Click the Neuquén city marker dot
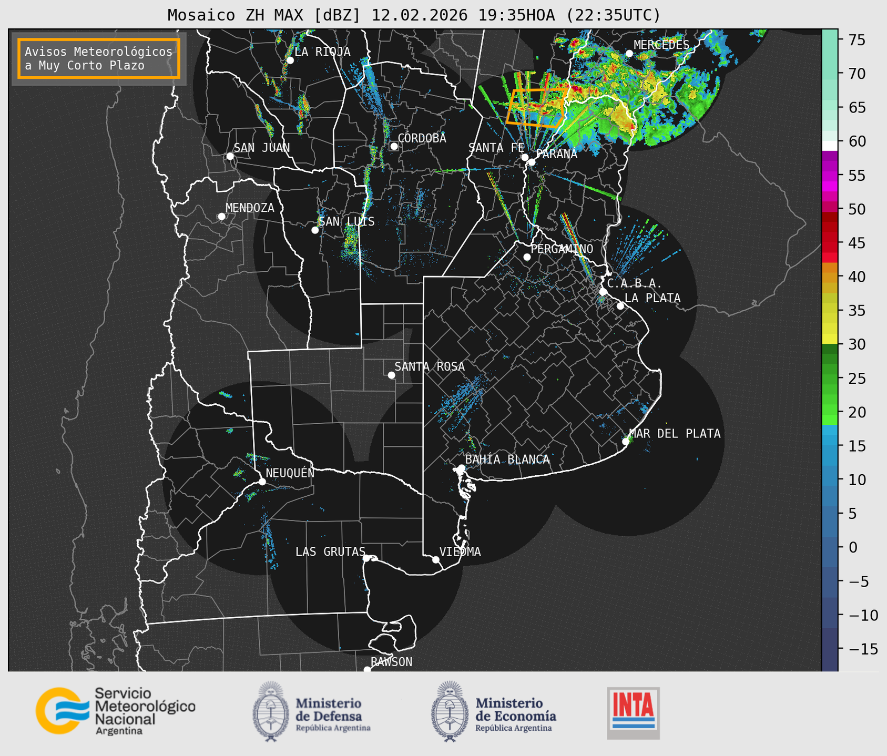887x756 pixels. 262,482
